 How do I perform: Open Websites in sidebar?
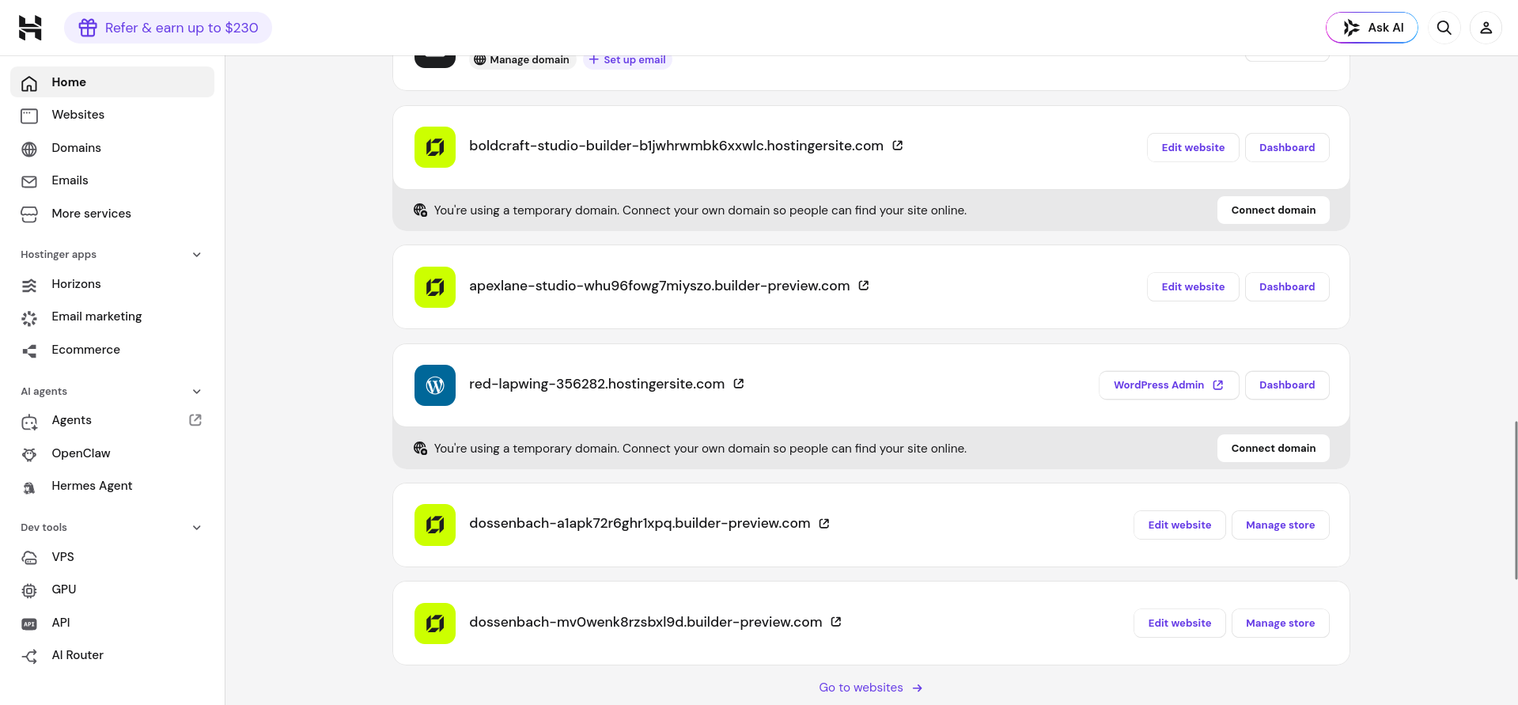(112, 115)
